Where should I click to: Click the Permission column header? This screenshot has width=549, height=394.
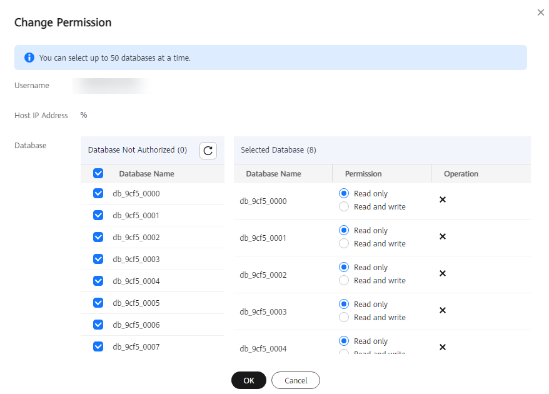point(363,174)
